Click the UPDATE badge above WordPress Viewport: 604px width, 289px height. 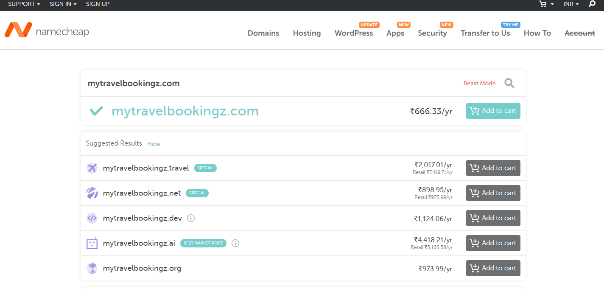(369, 25)
